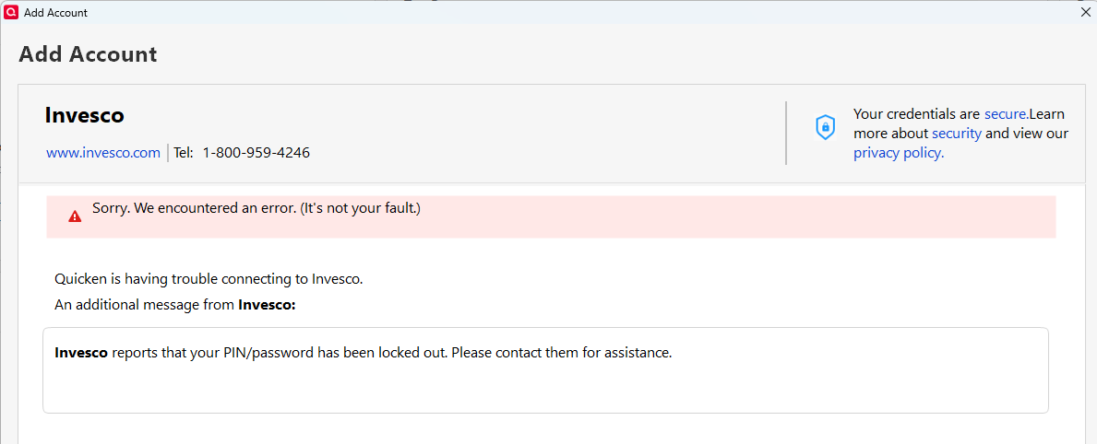1097x444 pixels.
Task: Open the www.invesco.com website link
Action: click(x=103, y=153)
